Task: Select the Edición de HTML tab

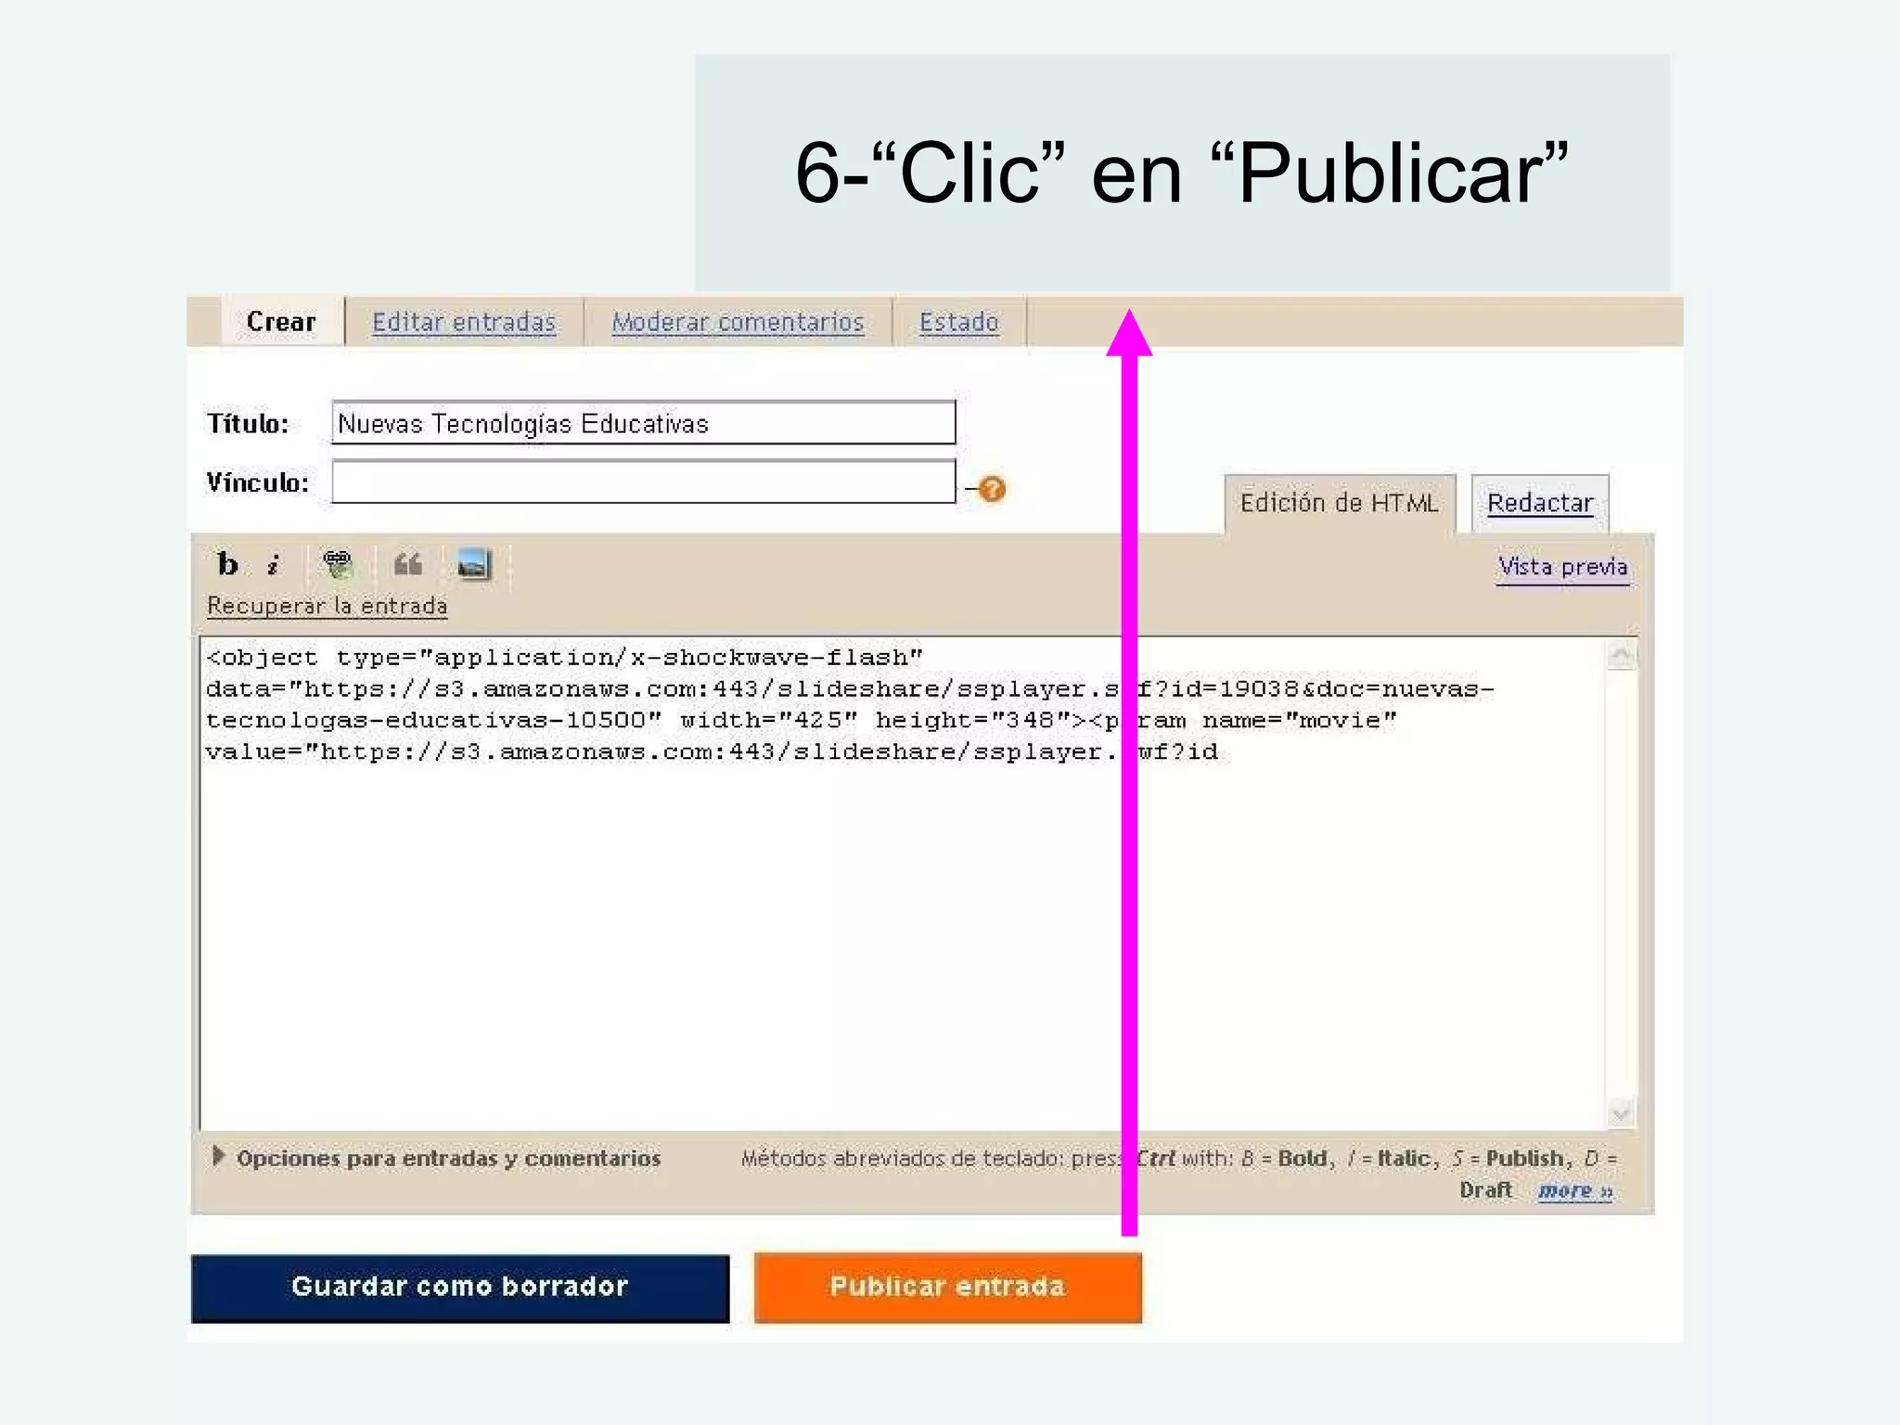Action: click(x=1340, y=503)
